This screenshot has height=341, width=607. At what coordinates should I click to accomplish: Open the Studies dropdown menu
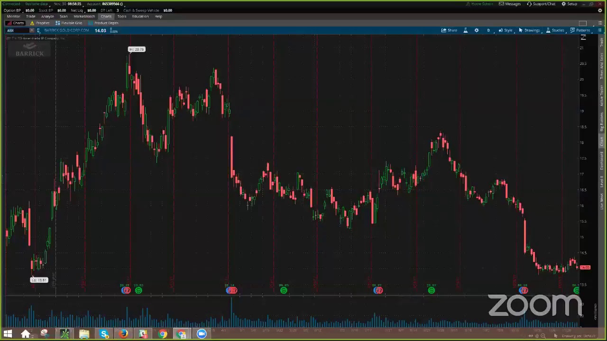(555, 30)
